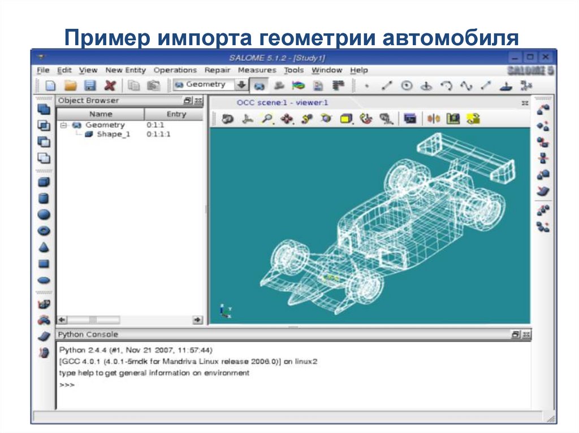This screenshot has height=433, width=579.
Task: Open the Geometry module dropdown
Action: tap(241, 85)
